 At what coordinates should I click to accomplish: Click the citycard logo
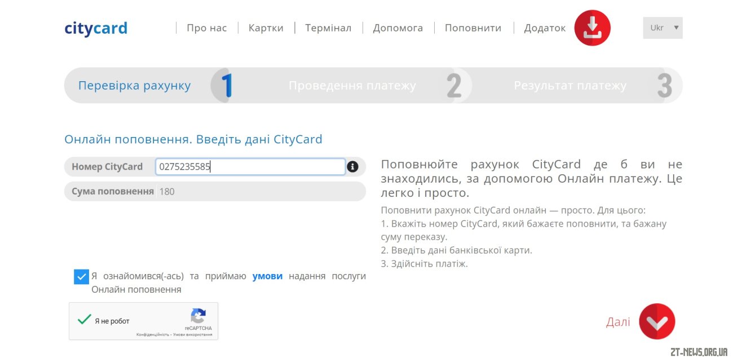(x=96, y=28)
